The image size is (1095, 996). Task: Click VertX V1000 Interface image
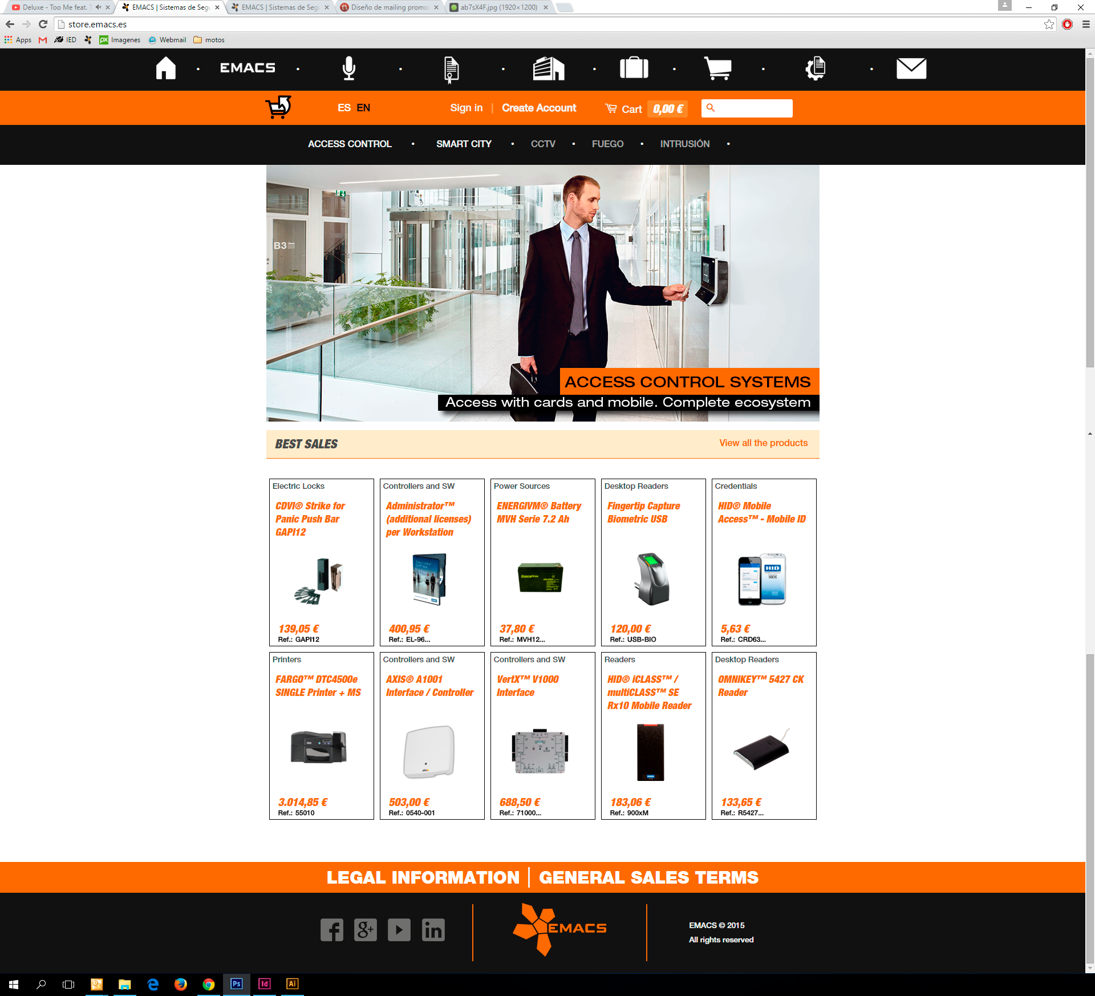click(x=540, y=751)
